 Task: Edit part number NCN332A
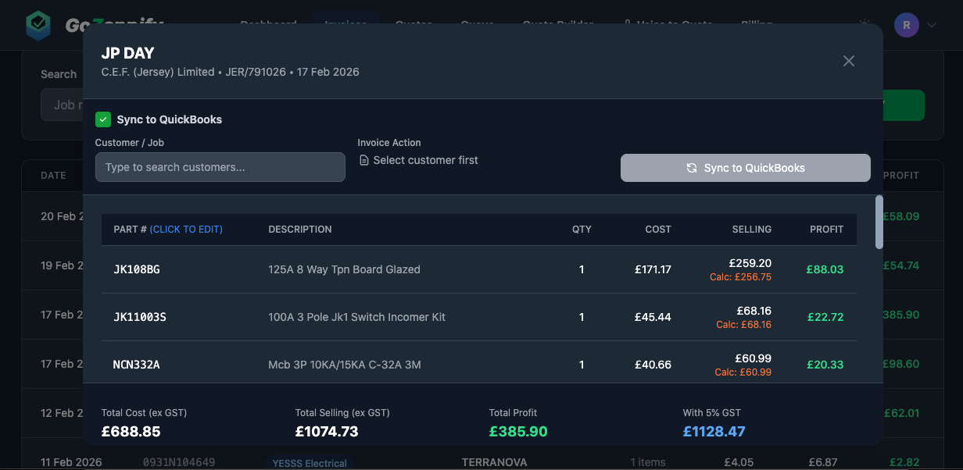coord(137,364)
